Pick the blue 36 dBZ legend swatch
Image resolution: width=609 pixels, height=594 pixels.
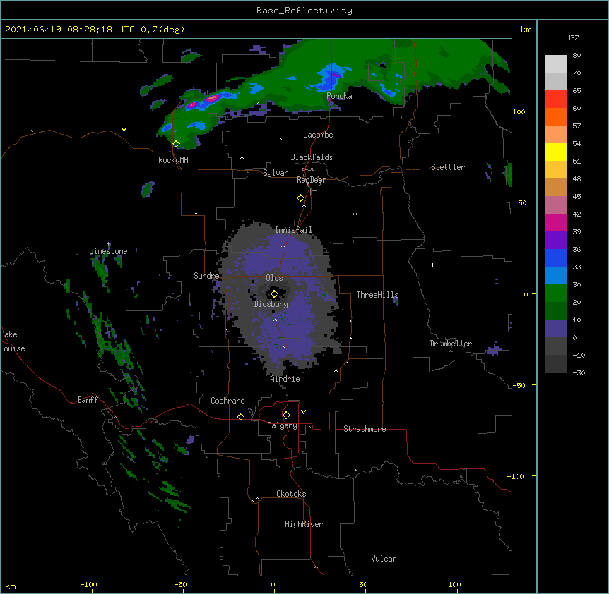tap(555, 257)
